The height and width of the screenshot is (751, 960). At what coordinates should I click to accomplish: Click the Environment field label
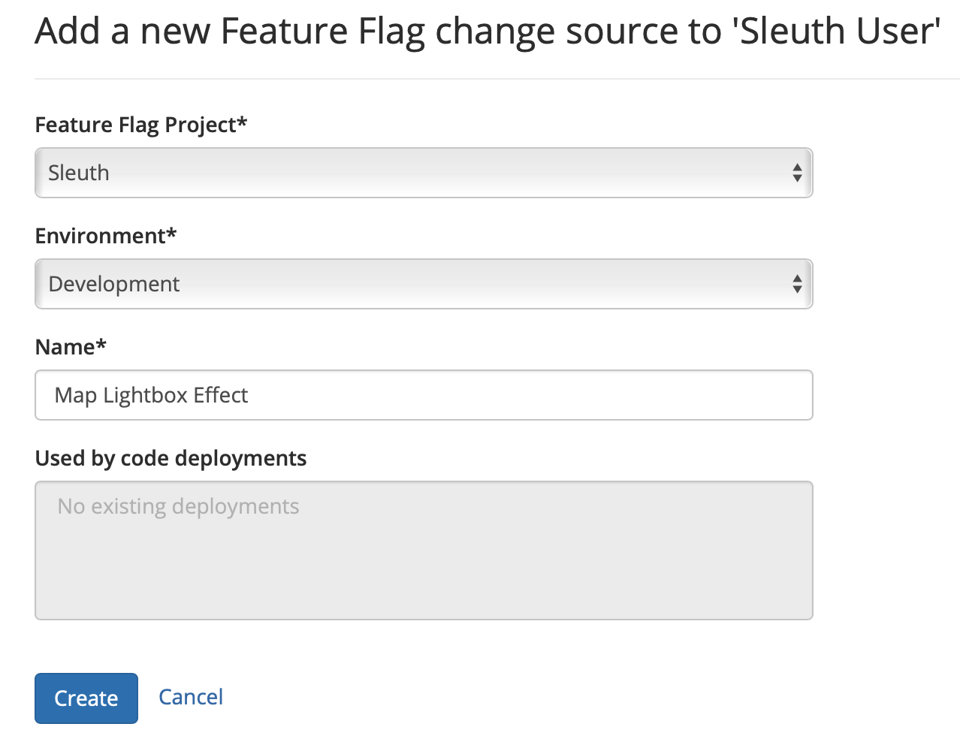coord(105,235)
